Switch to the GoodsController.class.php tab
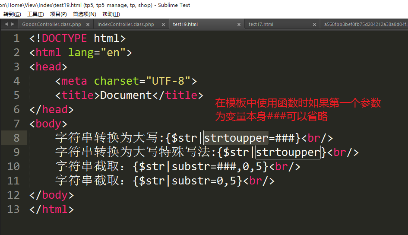This screenshot has width=408, height=235. (51, 25)
